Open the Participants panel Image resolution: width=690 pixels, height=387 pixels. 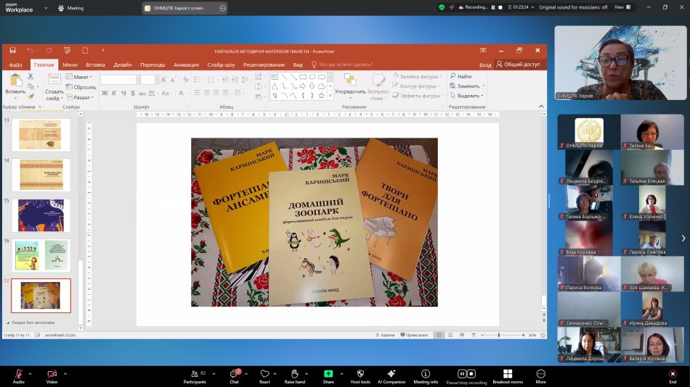(194, 373)
